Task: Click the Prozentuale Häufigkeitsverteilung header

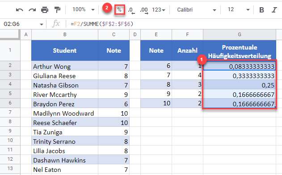Action: pyautogui.click(x=240, y=50)
